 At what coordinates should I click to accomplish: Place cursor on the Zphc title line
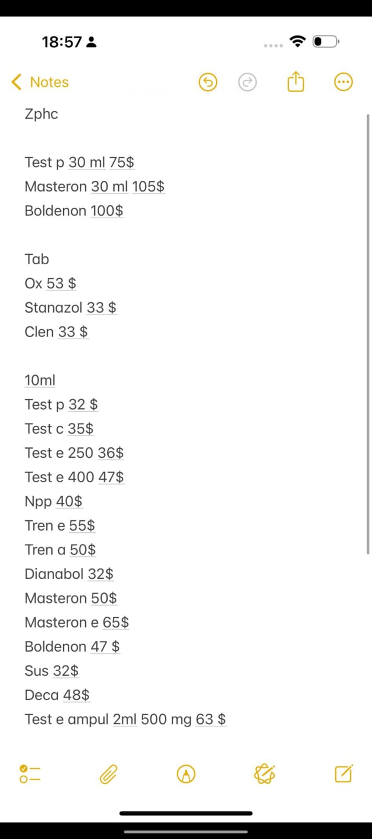[41, 114]
